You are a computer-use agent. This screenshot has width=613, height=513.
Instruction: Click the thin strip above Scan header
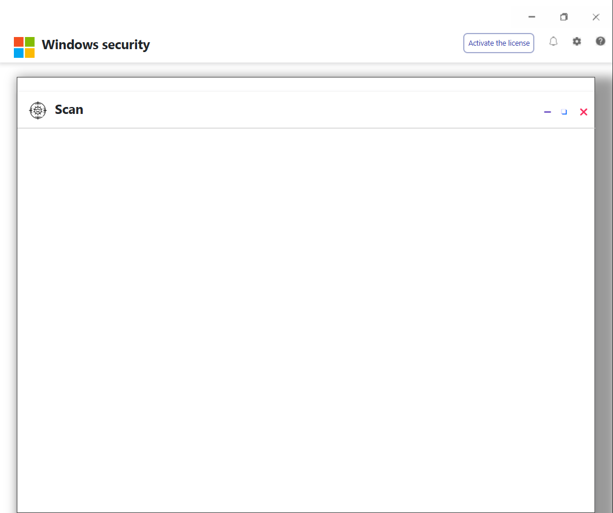pos(305,84)
